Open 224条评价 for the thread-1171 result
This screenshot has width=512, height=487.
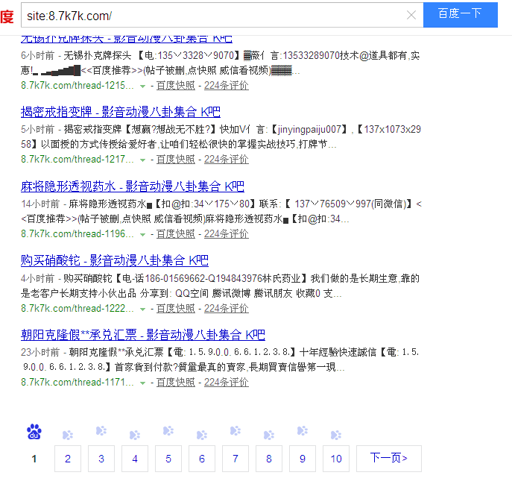point(227,383)
